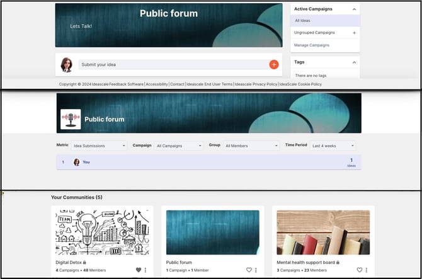Open the Group dropdown All Members

(251, 146)
